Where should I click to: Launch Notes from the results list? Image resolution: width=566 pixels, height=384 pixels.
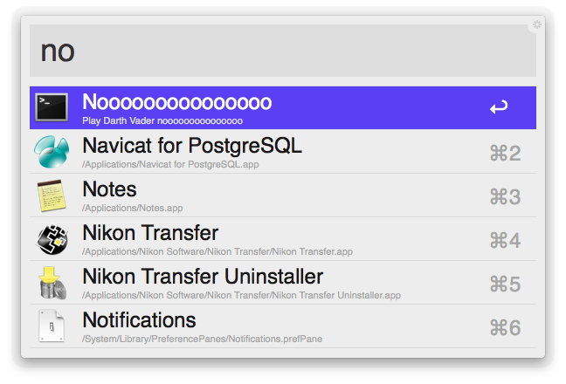pos(109,189)
